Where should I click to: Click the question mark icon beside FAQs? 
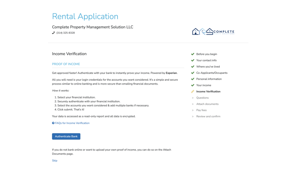click(53, 123)
